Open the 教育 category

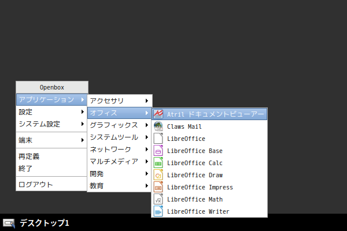[120, 186]
